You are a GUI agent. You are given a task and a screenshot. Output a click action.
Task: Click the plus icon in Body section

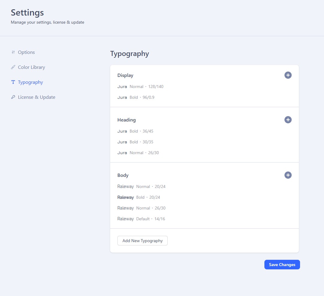[x=288, y=175]
